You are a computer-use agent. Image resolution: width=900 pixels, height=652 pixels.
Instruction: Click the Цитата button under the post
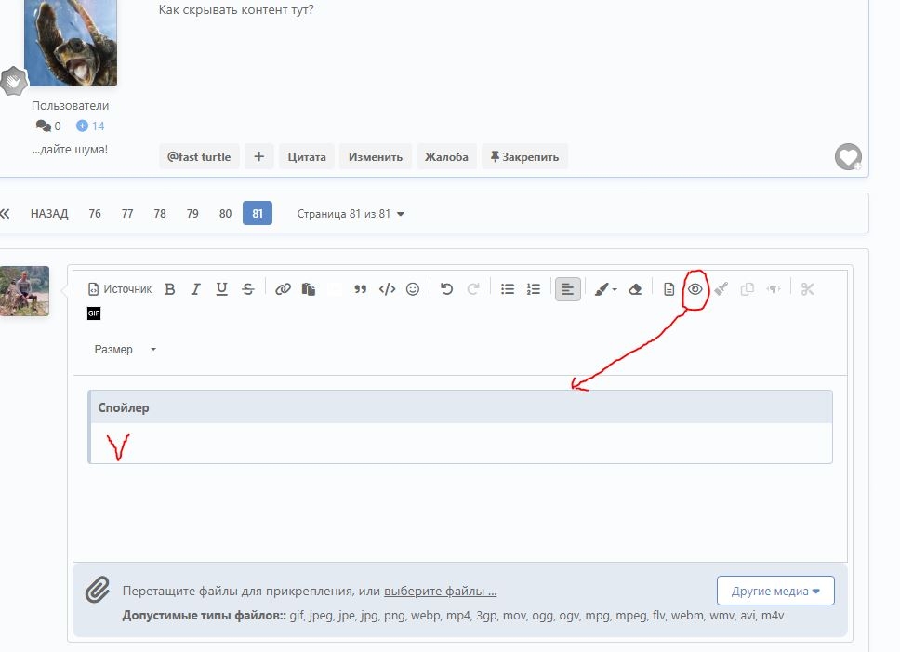pyautogui.click(x=307, y=156)
